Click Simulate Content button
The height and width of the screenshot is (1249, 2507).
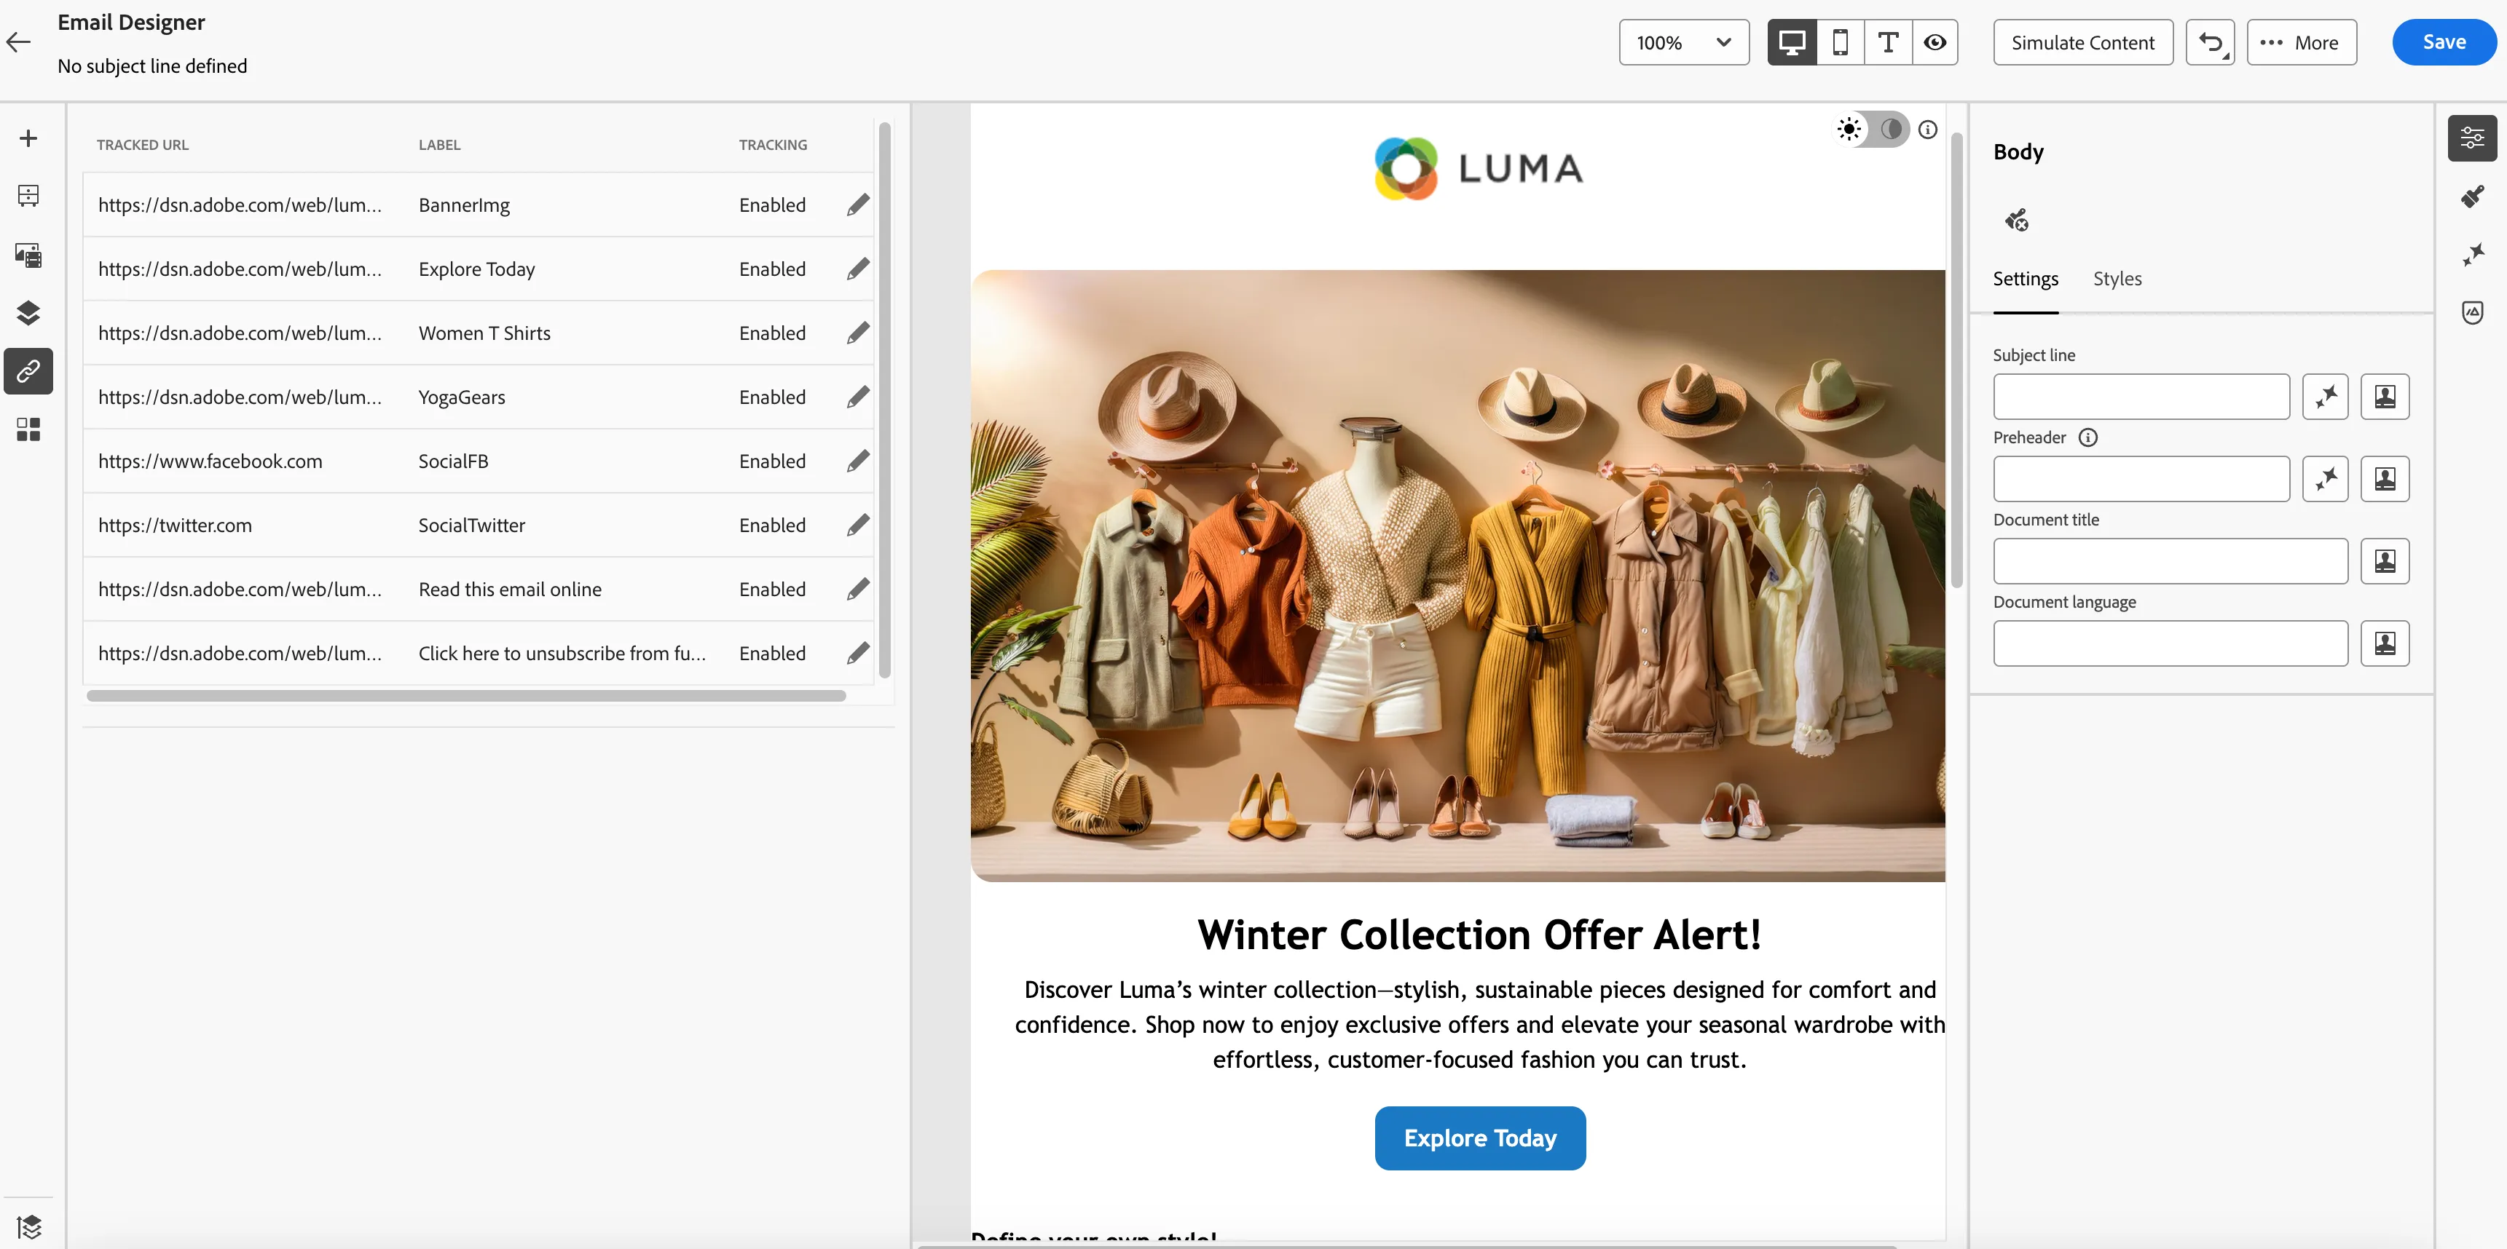[2082, 43]
